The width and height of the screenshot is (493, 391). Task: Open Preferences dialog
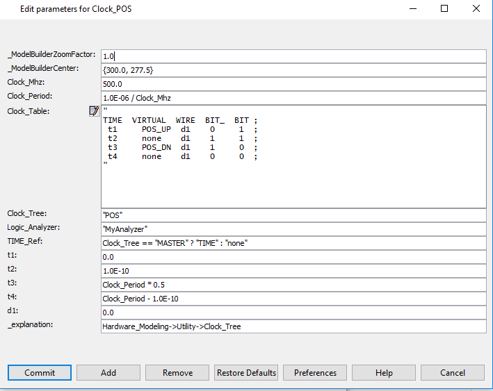(315, 373)
